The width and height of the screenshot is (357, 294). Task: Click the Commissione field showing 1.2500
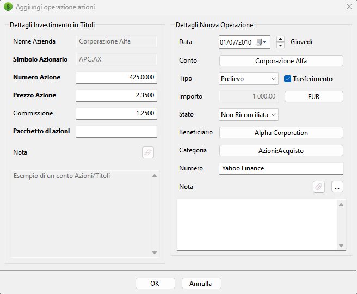(x=116, y=113)
